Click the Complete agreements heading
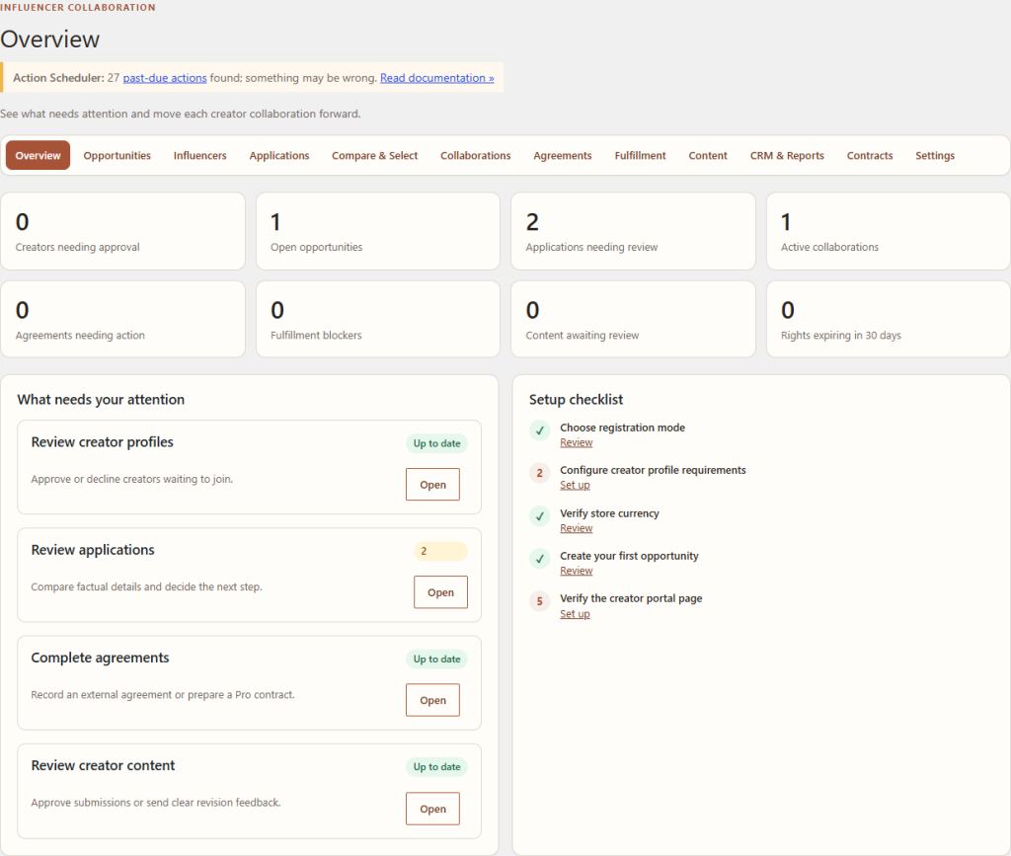Viewport: 1011px width, 856px height. click(x=100, y=658)
